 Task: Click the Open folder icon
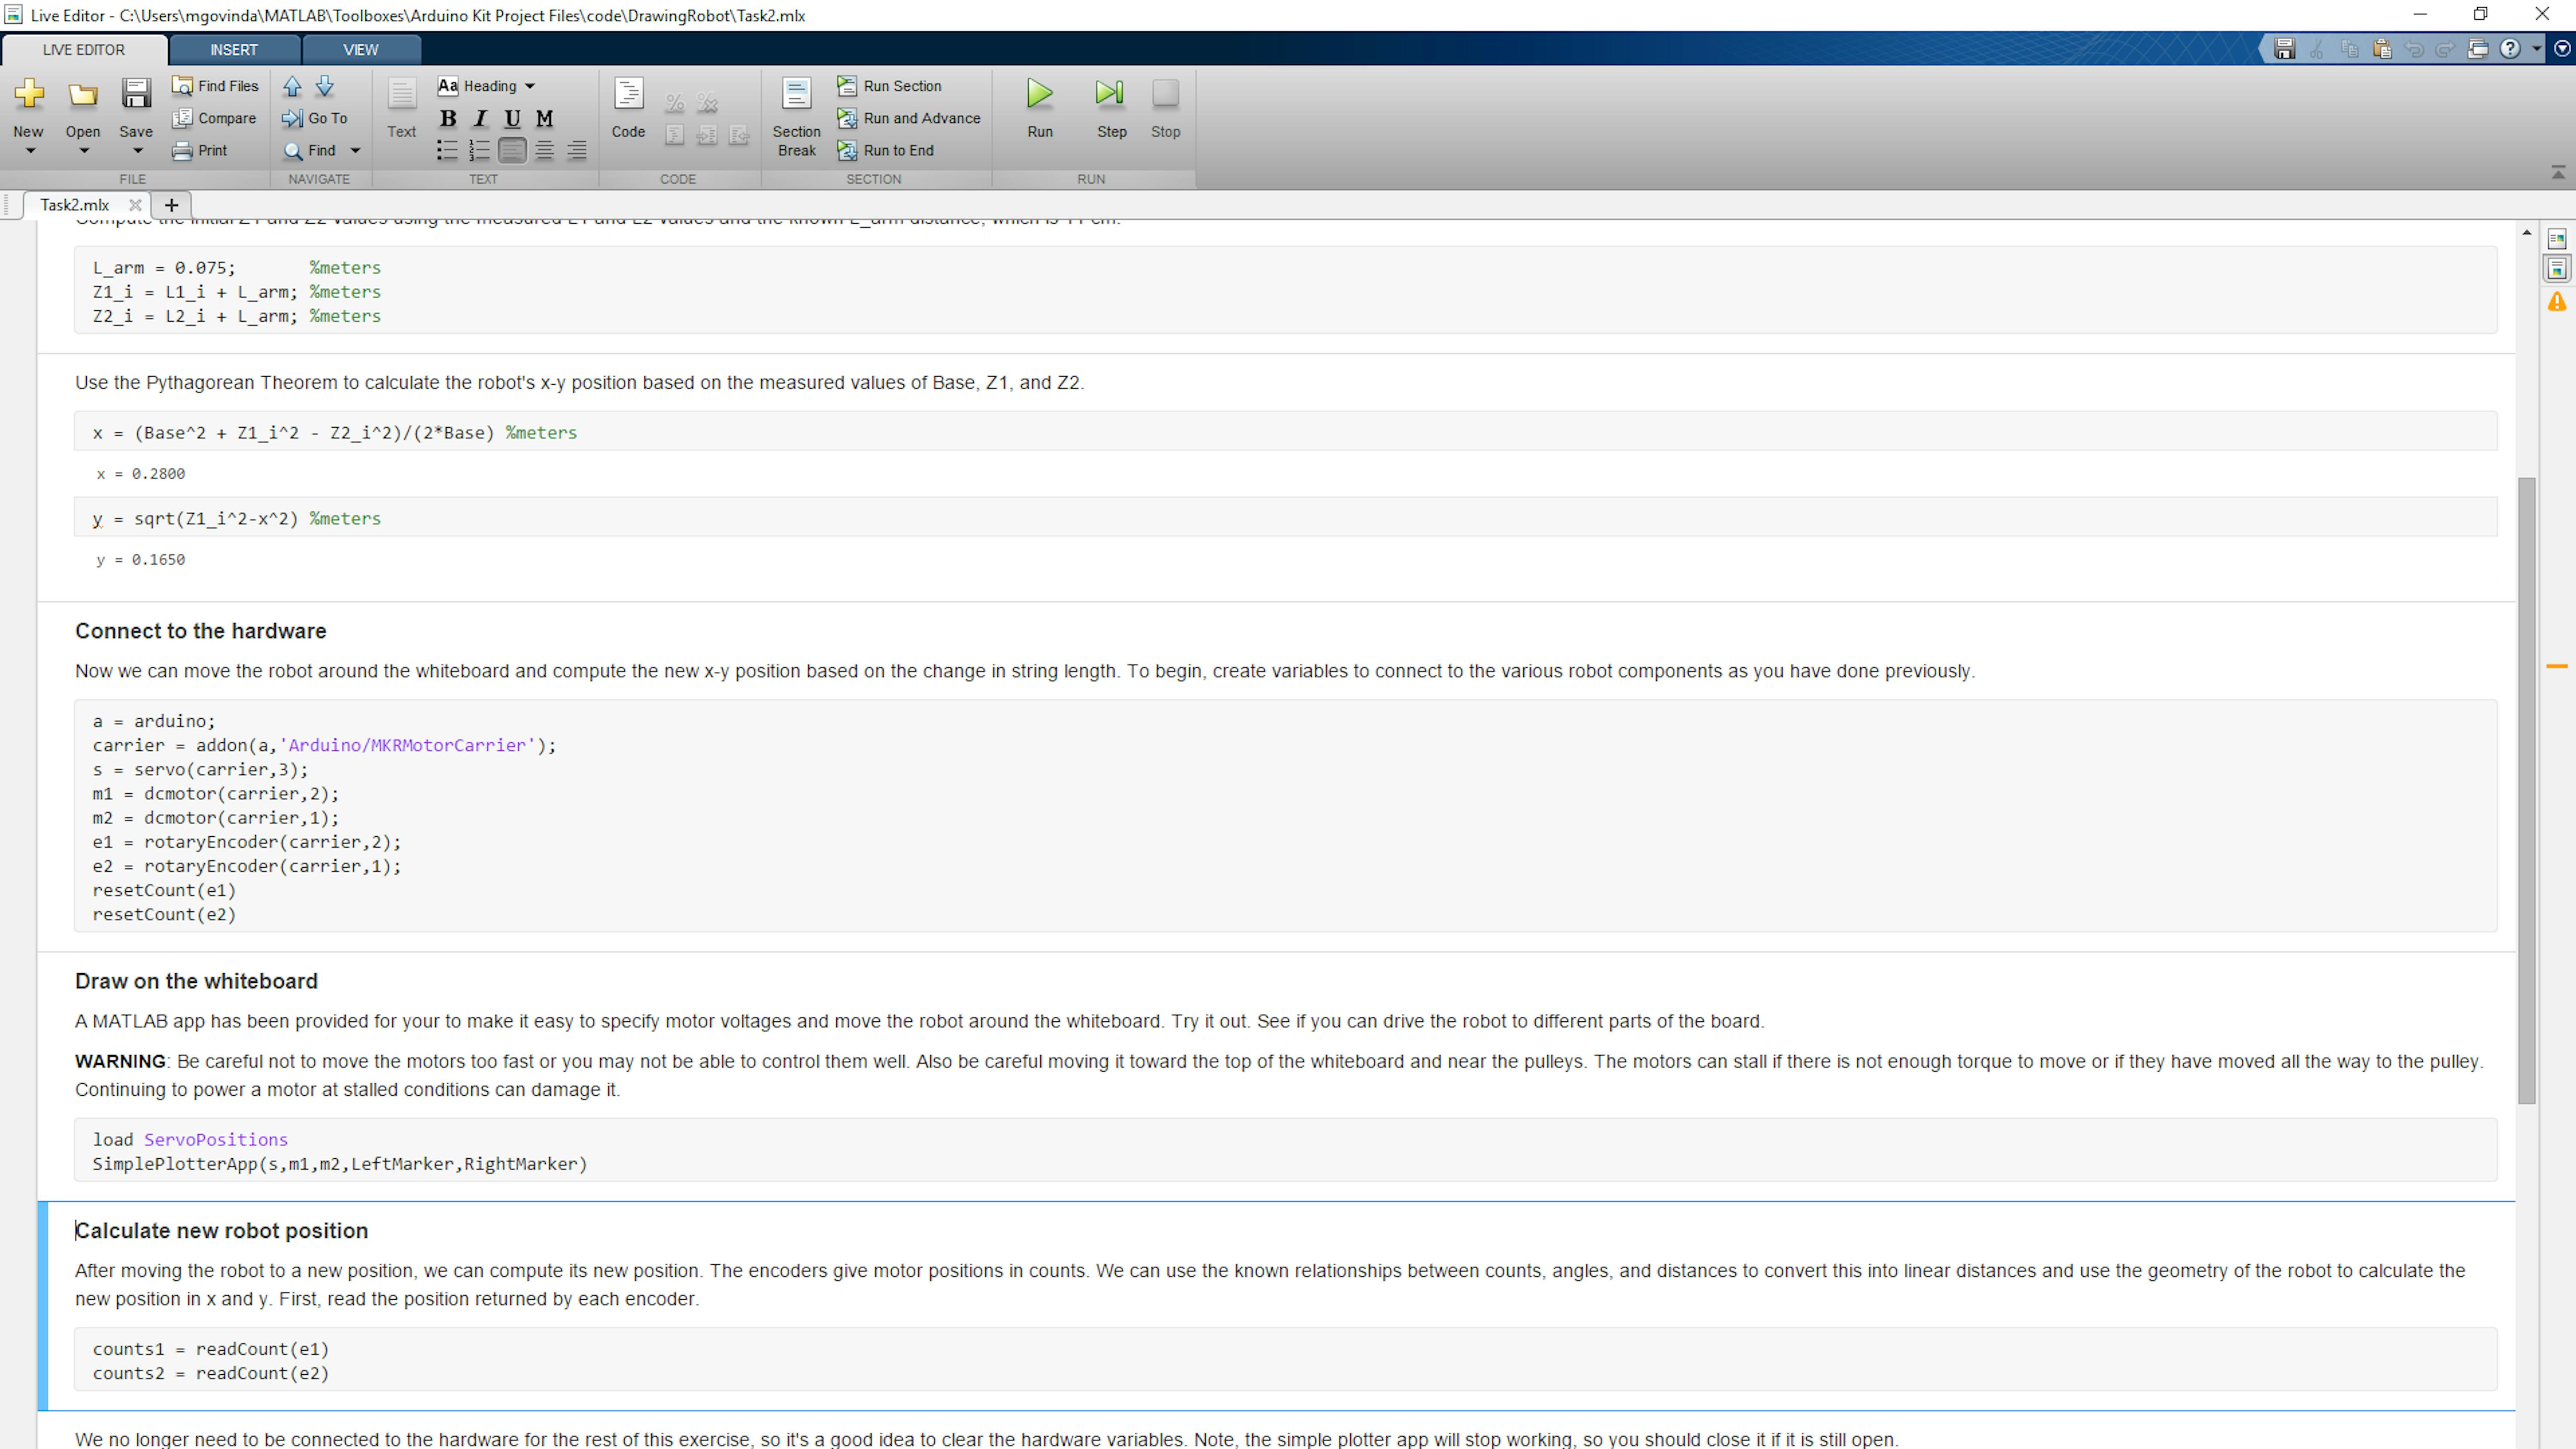click(x=83, y=95)
